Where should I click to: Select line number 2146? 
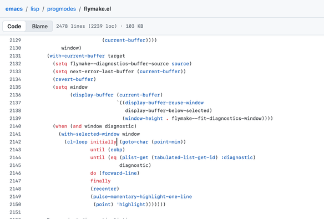coord(16,173)
